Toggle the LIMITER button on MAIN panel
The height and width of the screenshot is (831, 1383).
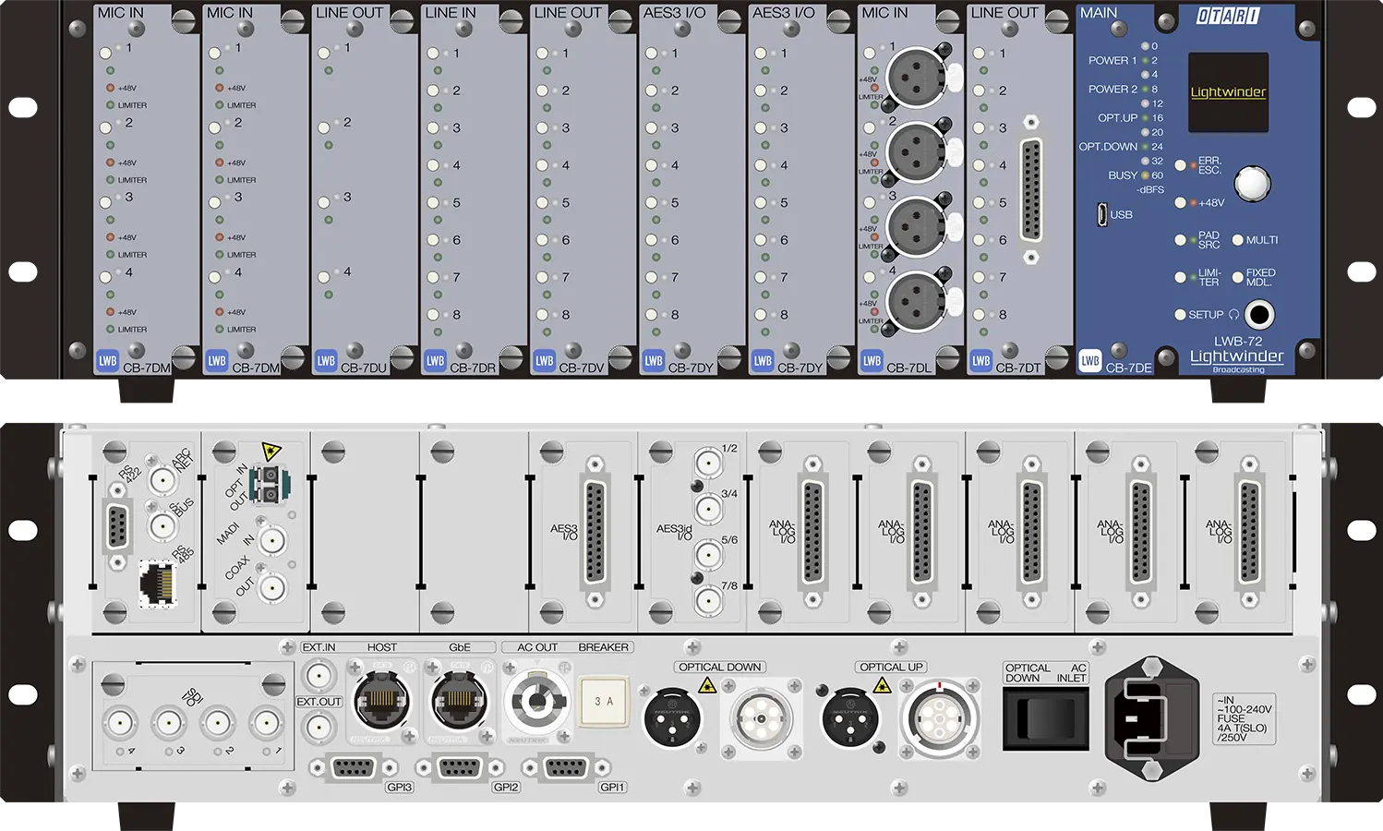pos(1180,277)
